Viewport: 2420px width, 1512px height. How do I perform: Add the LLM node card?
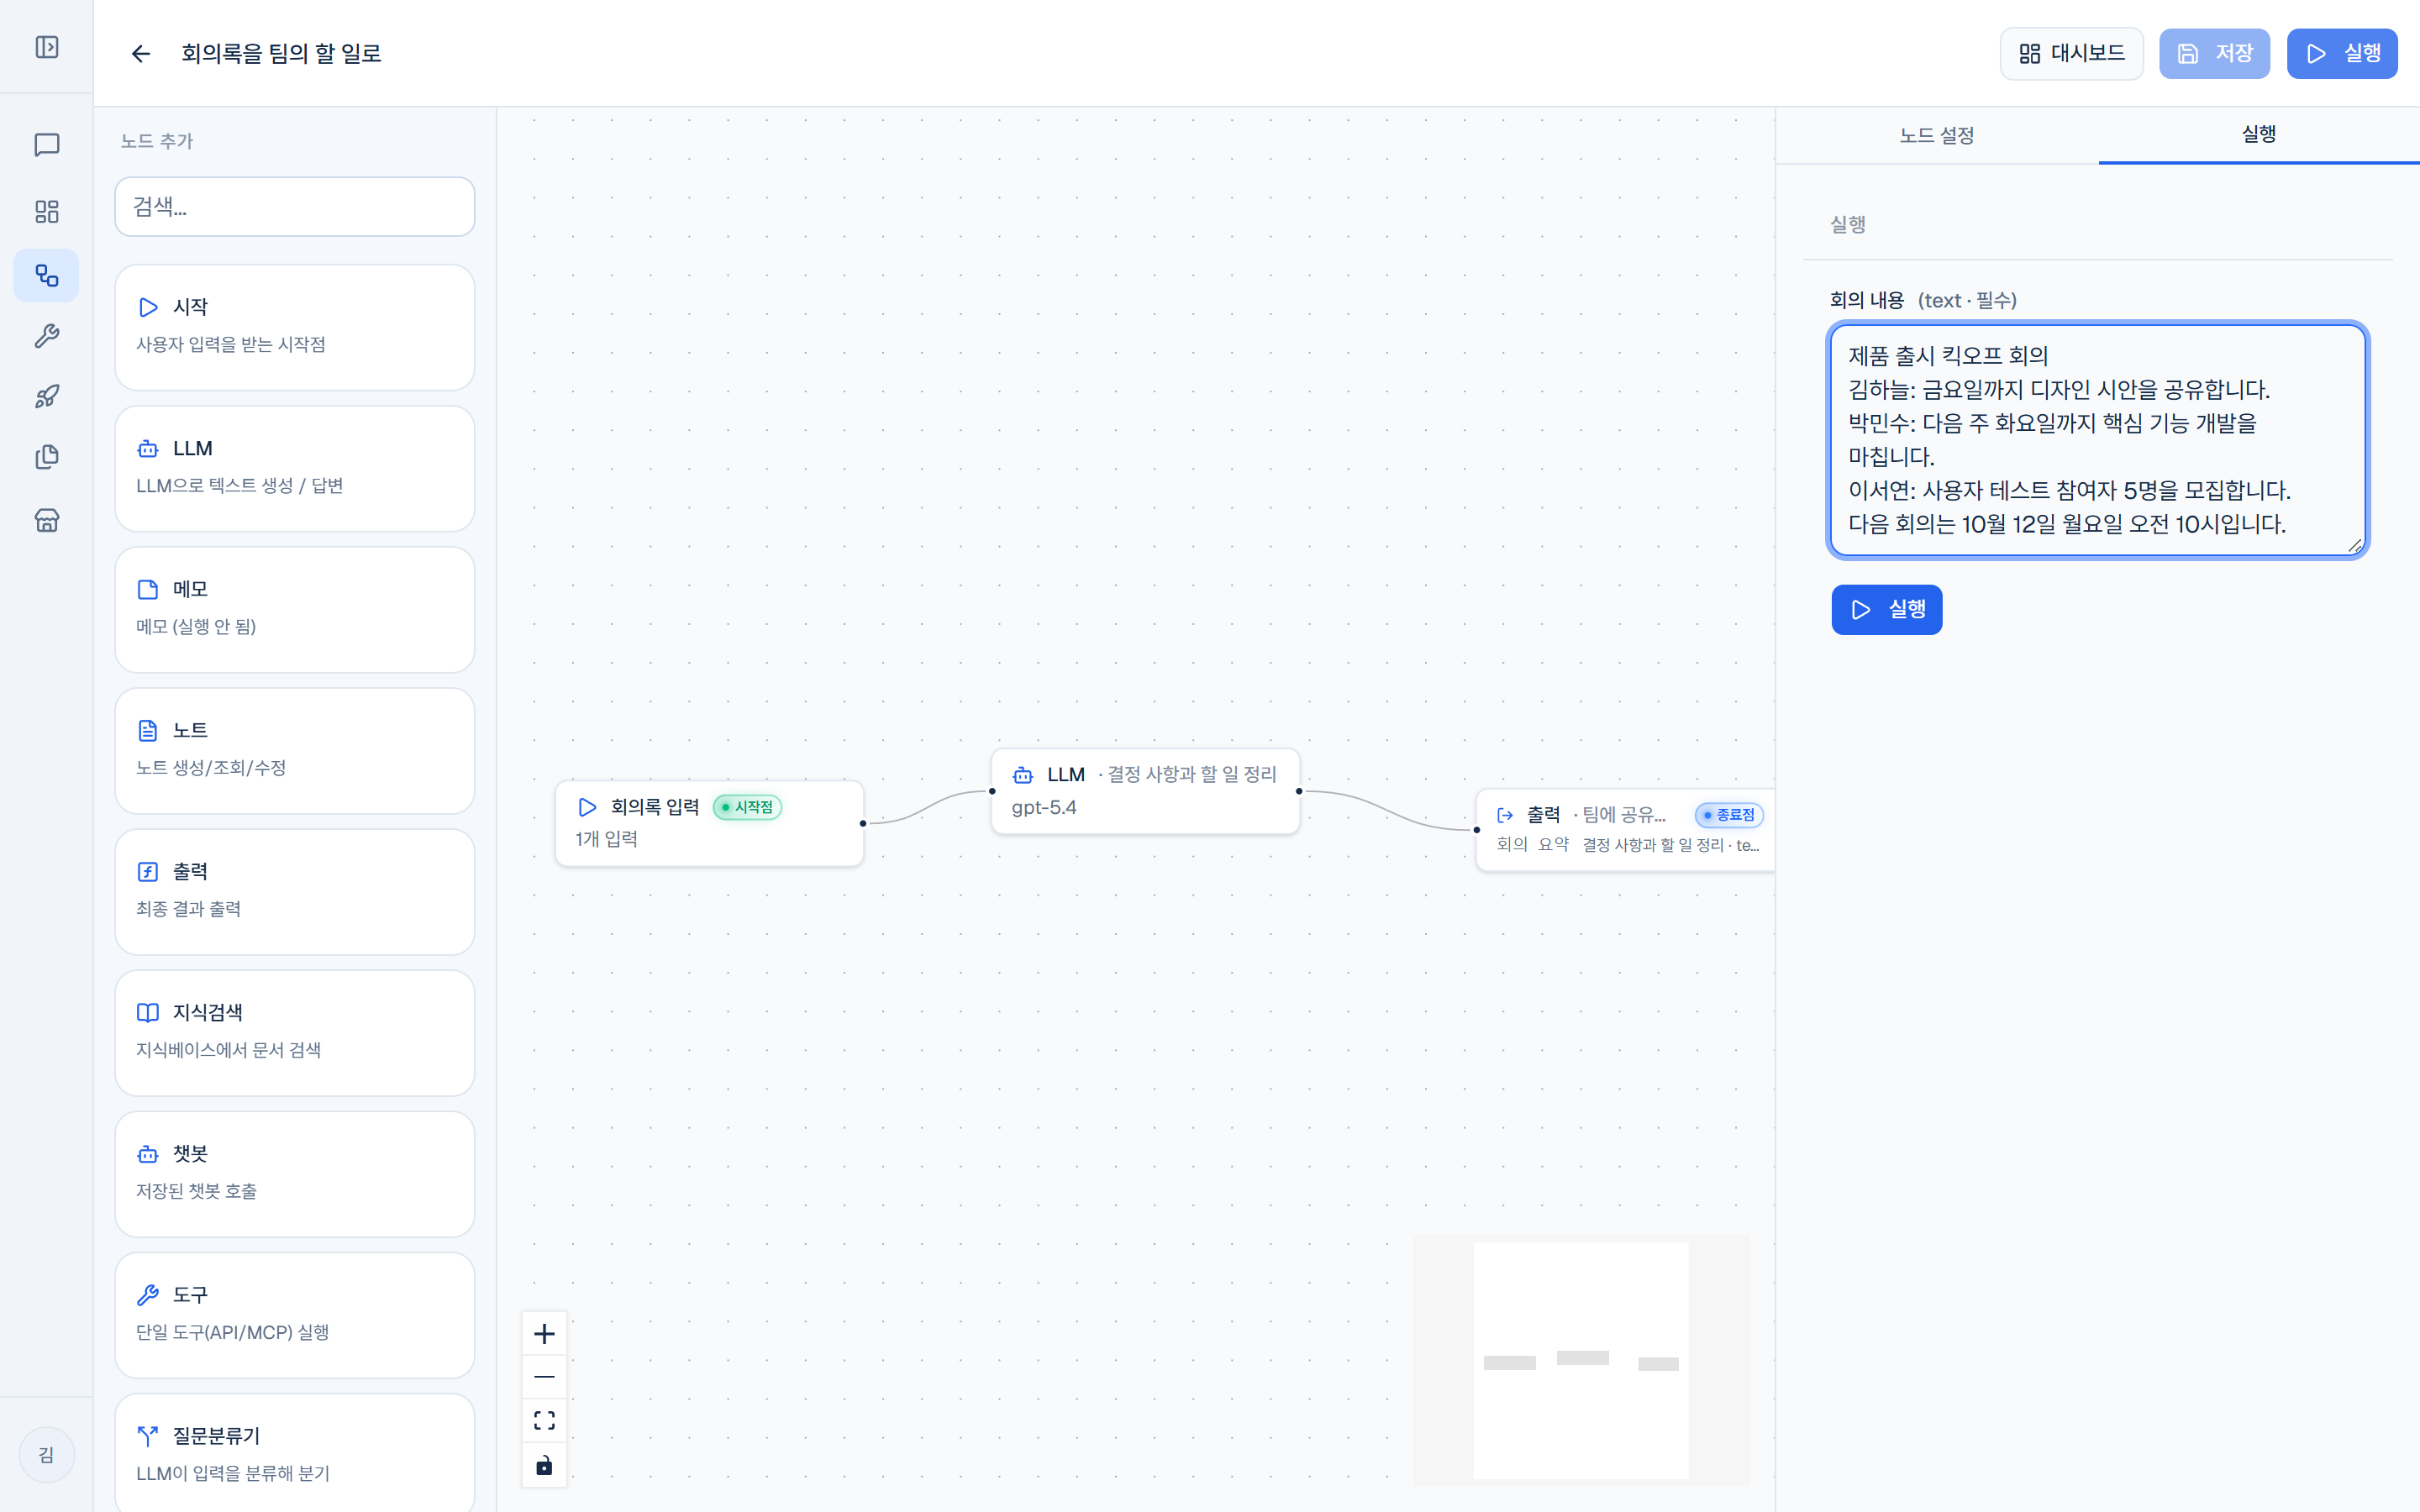coord(295,468)
